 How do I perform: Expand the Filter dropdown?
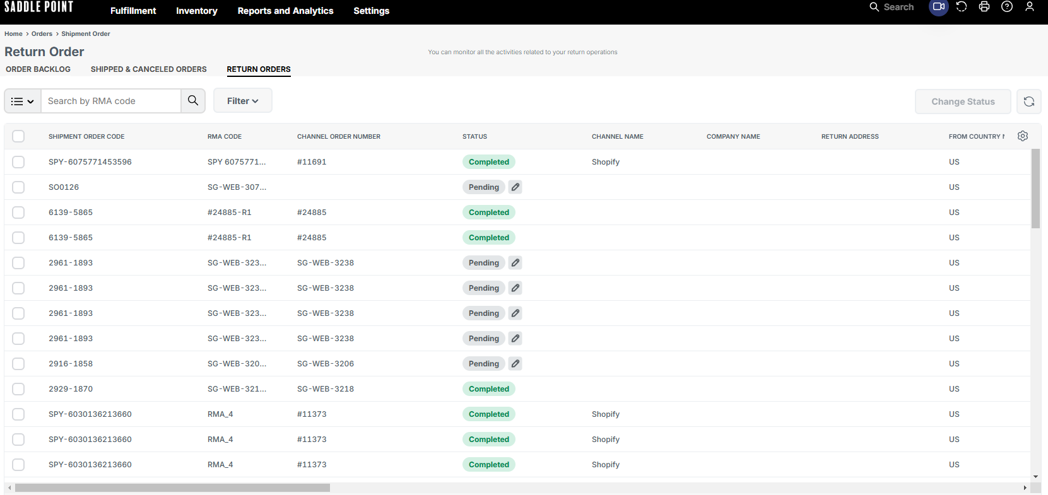coord(242,101)
